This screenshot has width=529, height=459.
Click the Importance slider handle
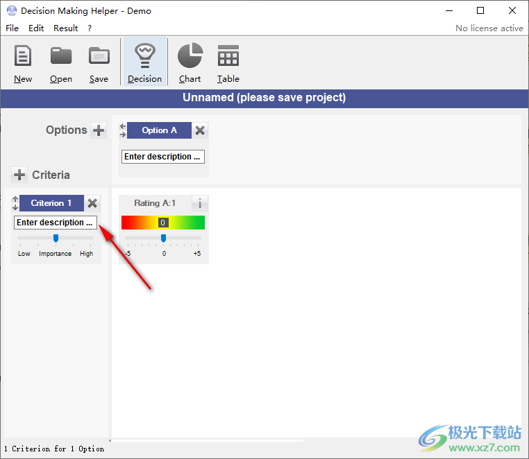[x=56, y=238]
